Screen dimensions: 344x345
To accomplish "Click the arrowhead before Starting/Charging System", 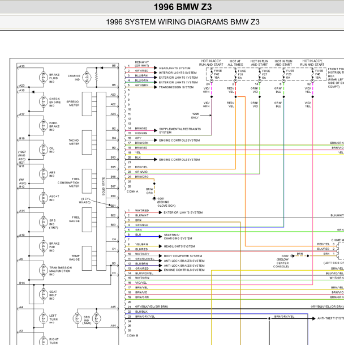I will pyautogui.click(x=160, y=237).
